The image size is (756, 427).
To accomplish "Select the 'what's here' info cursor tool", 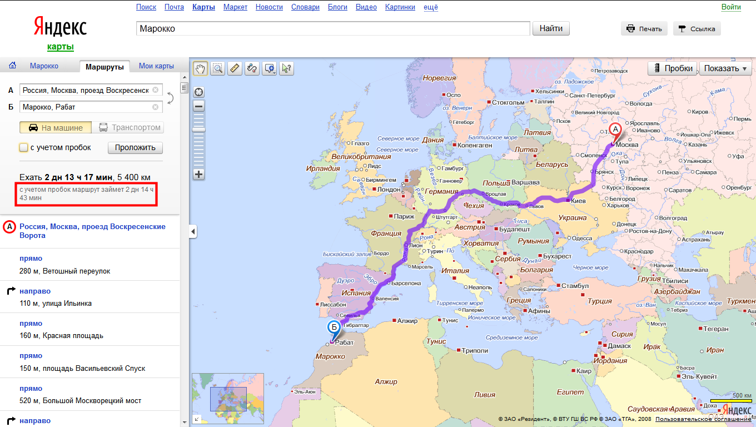I will coord(287,68).
